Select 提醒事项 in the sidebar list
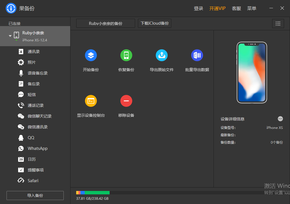Viewport: 290px width, 204px height. (35, 170)
